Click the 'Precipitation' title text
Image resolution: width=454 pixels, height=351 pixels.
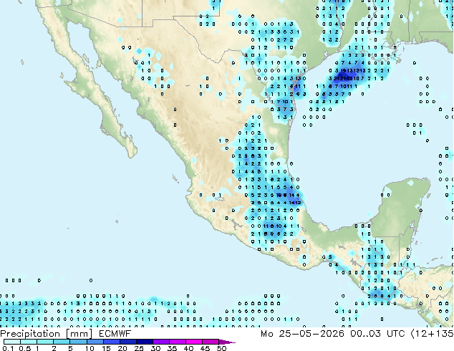[x=30, y=334]
